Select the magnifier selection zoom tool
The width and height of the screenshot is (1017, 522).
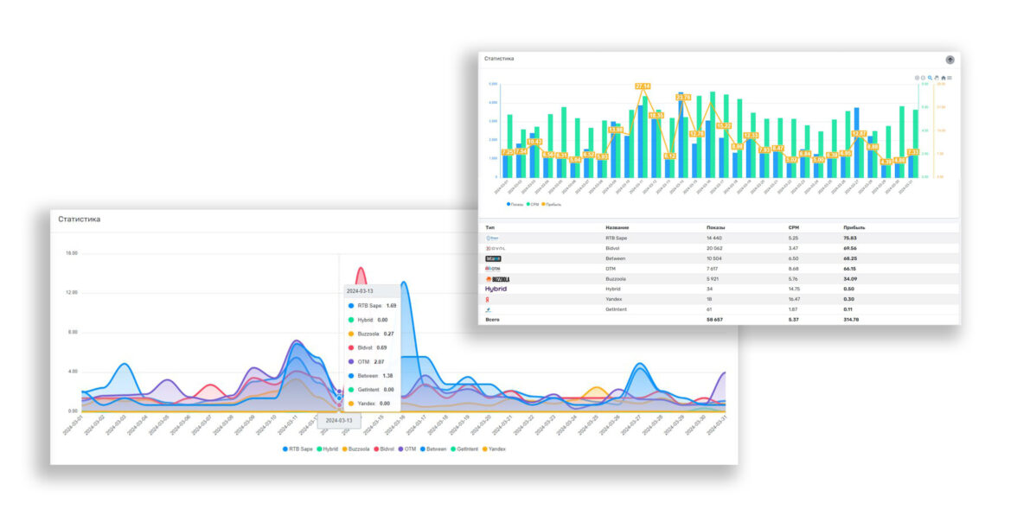click(931, 78)
